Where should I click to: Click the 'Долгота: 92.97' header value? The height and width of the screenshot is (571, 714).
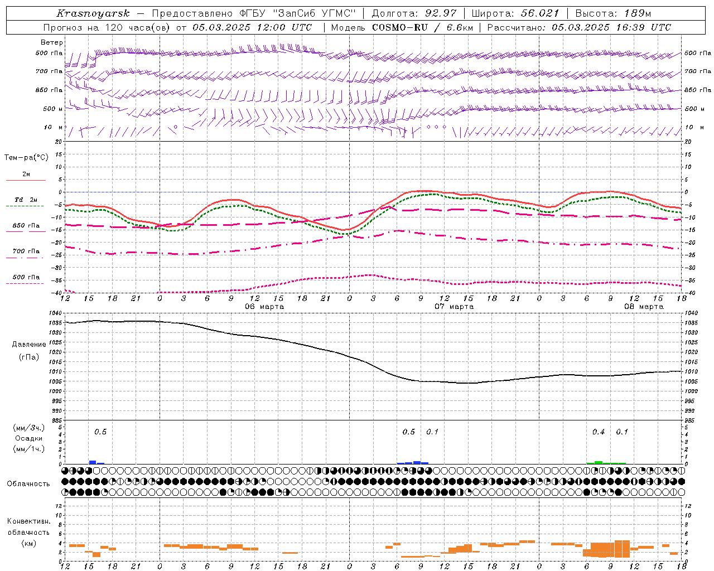click(x=414, y=13)
